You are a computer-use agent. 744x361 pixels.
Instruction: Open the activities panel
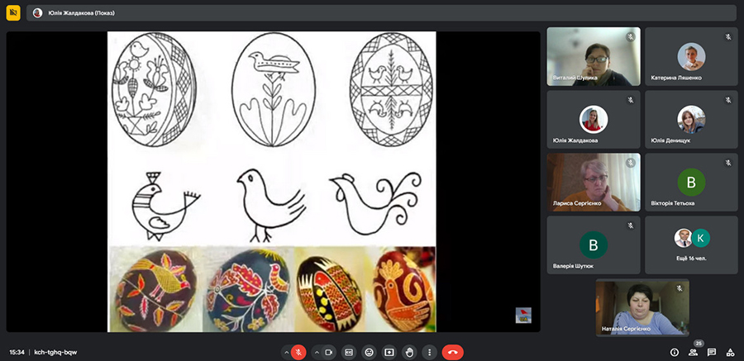[x=730, y=353]
